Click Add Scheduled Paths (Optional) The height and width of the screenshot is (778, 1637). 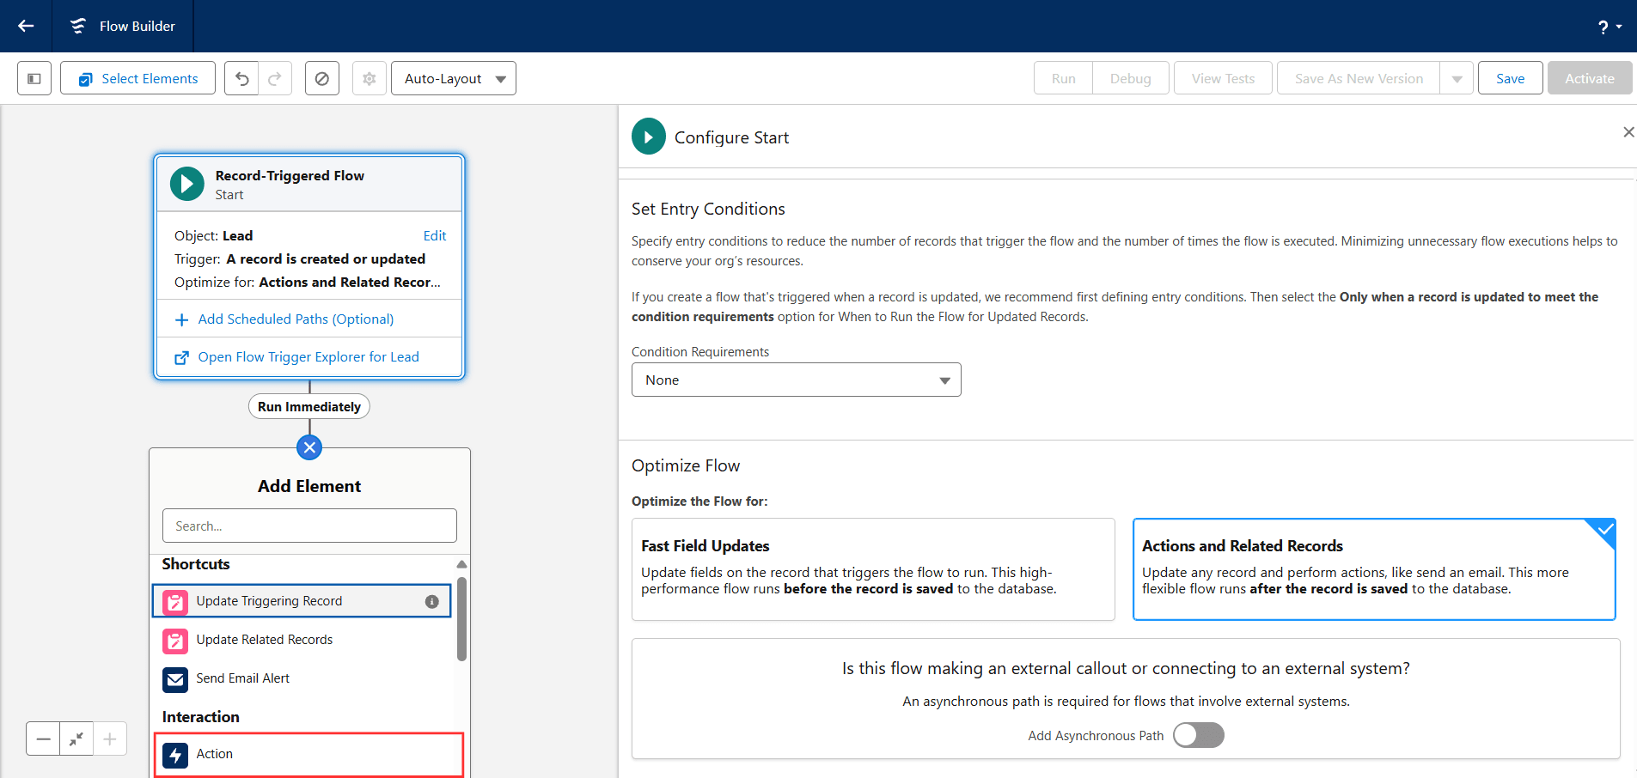click(x=296, y=319)
